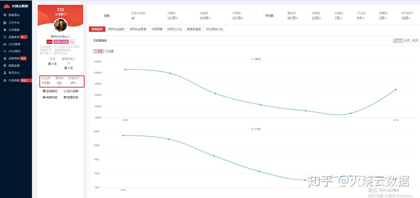420x198 pixels.
Task: Expand the 数据监测 sidebar chevron
Action: pyautogui.click(x=28, y=66)
